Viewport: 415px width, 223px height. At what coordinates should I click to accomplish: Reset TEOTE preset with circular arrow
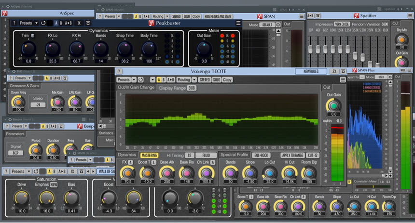click(140, 79)
